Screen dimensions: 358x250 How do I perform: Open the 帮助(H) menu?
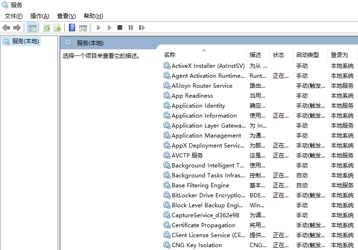tap(93, 16)
